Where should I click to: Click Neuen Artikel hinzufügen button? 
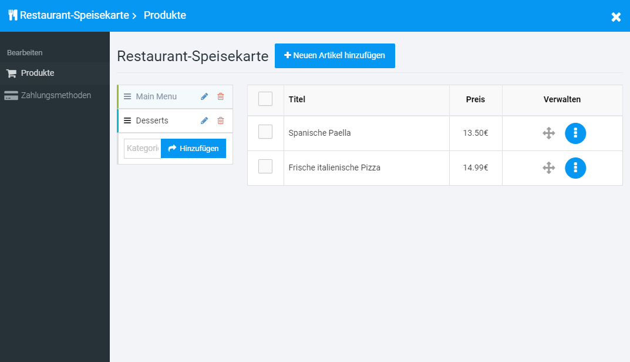[335, 56]
